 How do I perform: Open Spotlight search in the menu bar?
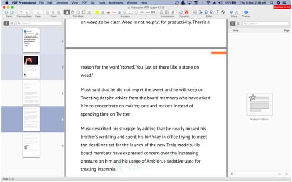272,3
